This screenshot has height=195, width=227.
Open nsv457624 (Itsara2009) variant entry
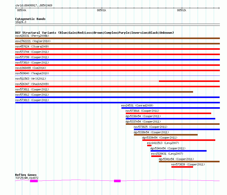[x=32, y=46]
